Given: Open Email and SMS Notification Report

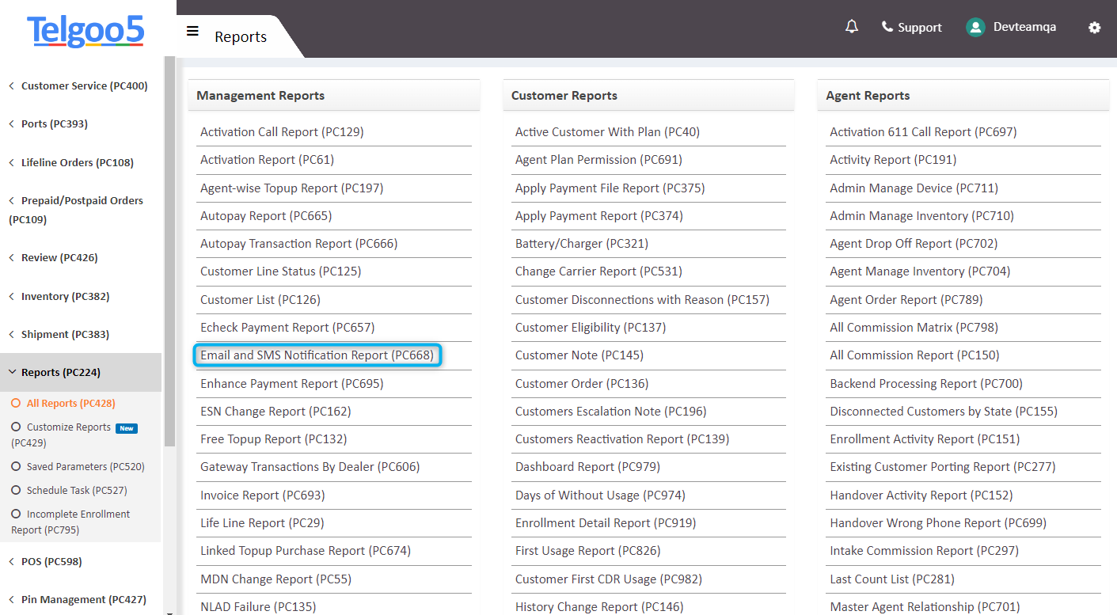Looking at the screenshot, I should tap(317, 355).
